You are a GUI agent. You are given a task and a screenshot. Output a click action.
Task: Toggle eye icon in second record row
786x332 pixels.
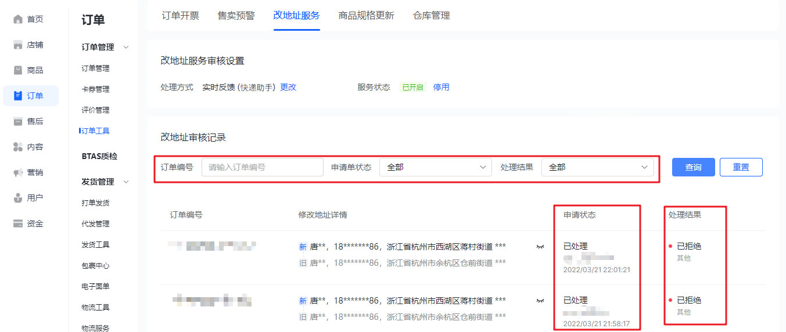click(x=540, y=301)
